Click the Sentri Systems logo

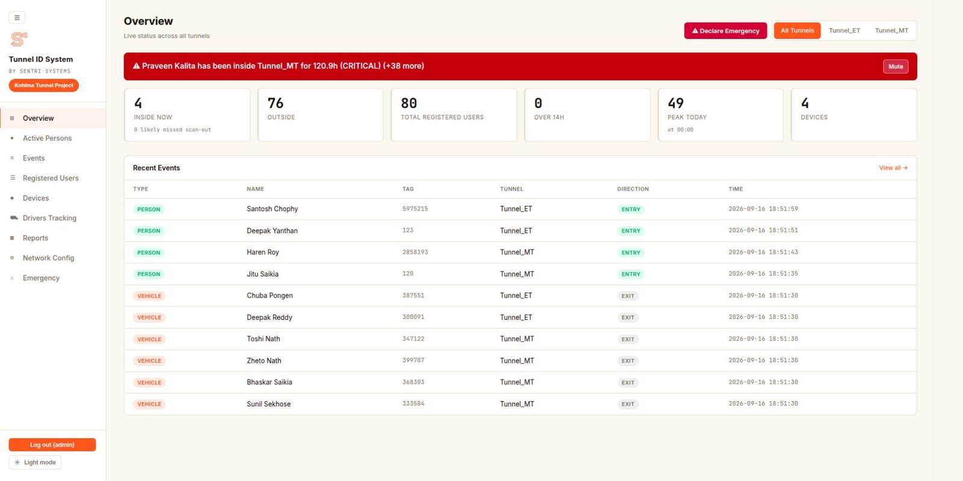coord(19,39)
